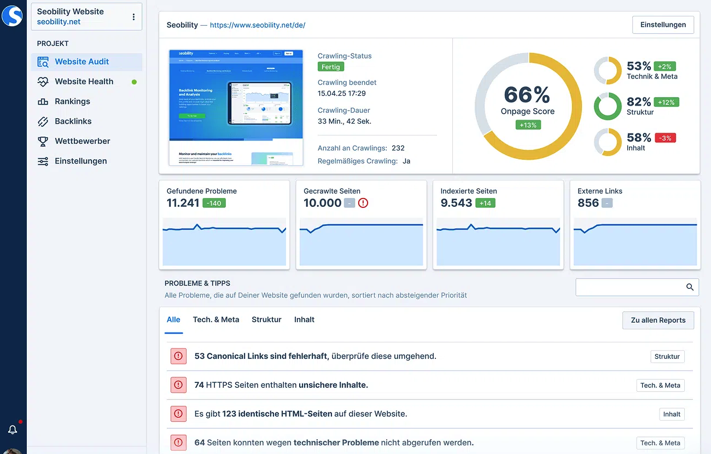Click the Struktur tag on Canonical Links row
711x454 pixels.
tap(667, 356)
